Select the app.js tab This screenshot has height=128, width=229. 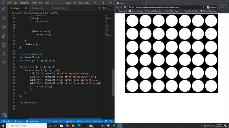[16, 8]
